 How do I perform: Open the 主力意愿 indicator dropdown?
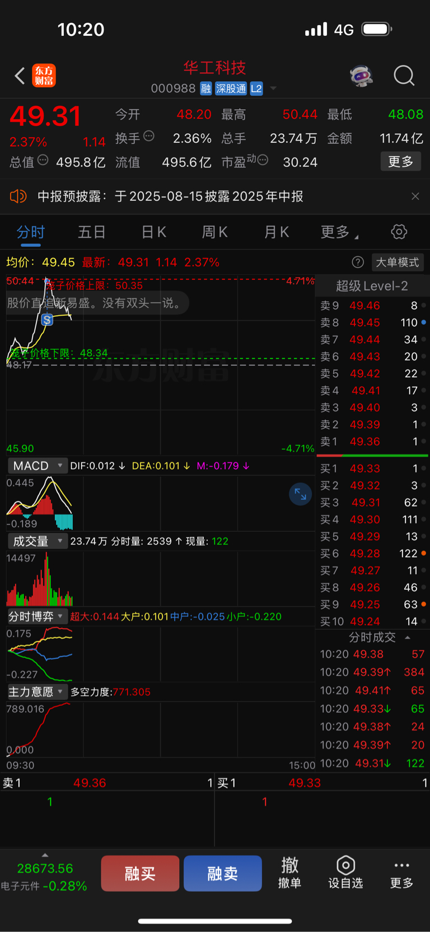[x=37, y=692]
